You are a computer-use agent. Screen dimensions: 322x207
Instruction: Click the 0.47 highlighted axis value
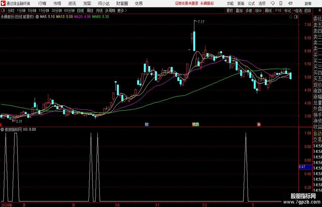305,167
